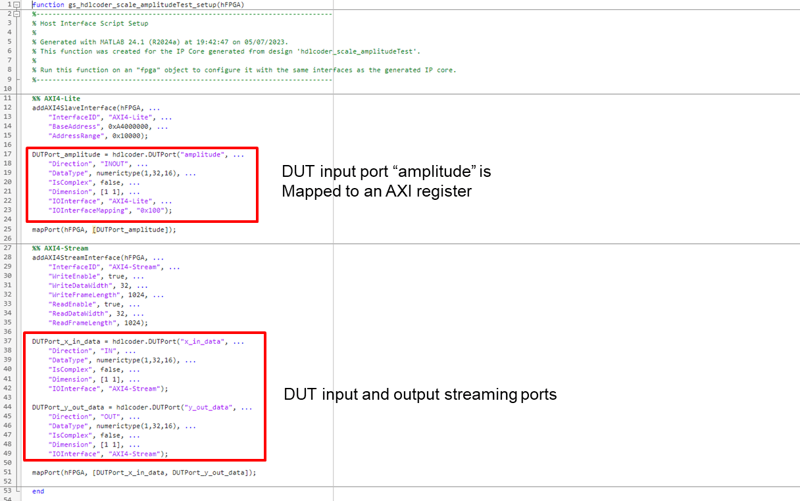Click the annotation "DUT input and output streaming ports"
Image resolution: width=800 pixels, height=501 pixels.
click(420, 394)
